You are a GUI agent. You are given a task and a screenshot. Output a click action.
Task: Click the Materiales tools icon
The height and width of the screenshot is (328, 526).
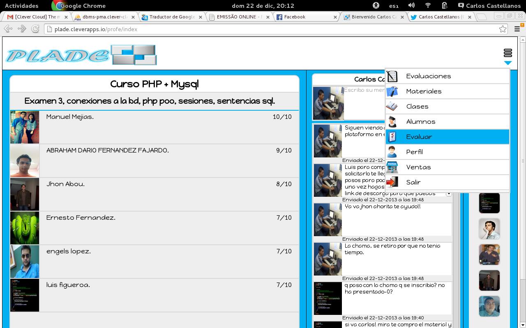392,91
